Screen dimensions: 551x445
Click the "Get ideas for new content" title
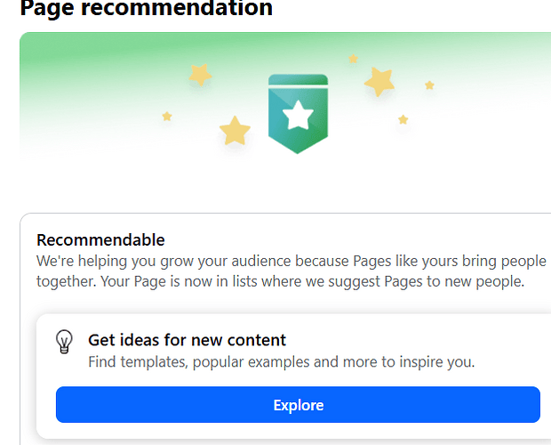pyautogui.click(x=187, y=340)
